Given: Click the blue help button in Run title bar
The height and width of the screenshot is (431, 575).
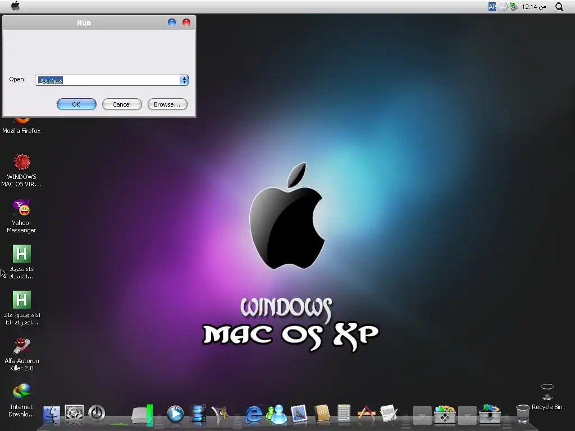Looking at the screenshot, I should coord(172,22).
